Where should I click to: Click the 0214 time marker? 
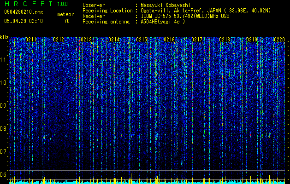114,40
